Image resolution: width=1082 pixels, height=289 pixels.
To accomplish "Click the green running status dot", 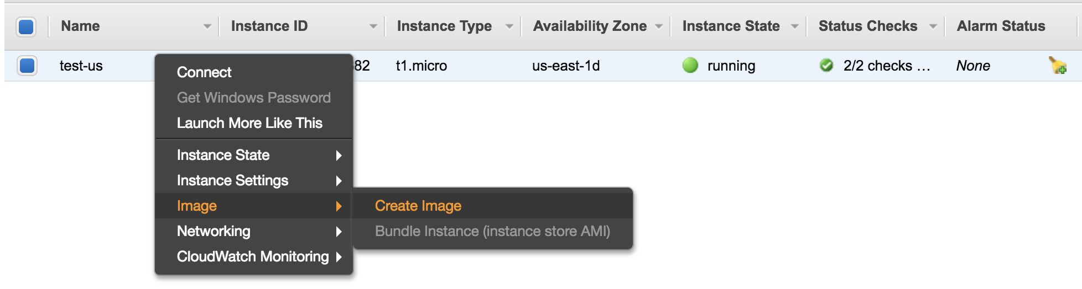I will point(690,65).
